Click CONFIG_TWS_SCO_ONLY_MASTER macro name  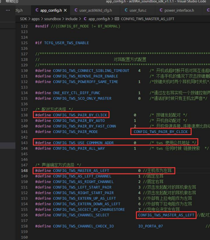(x=82, y=98)
